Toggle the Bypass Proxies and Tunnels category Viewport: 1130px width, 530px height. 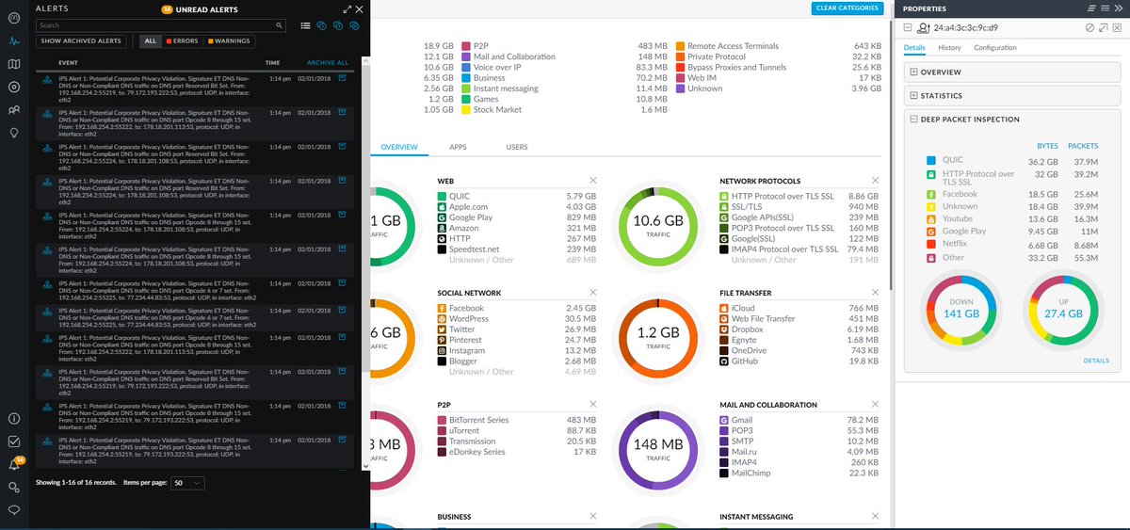coord(731,67)
